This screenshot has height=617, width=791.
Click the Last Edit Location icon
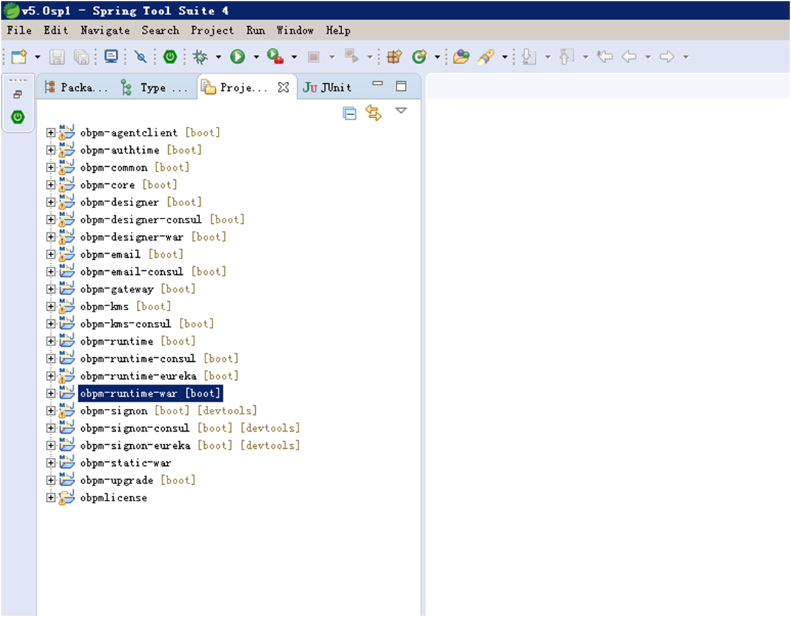pos(605,57)
